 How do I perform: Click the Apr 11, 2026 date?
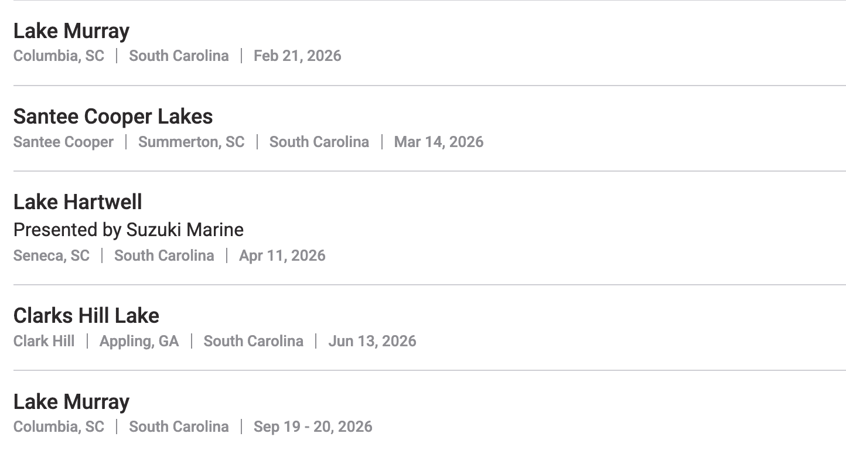(282, 255)
